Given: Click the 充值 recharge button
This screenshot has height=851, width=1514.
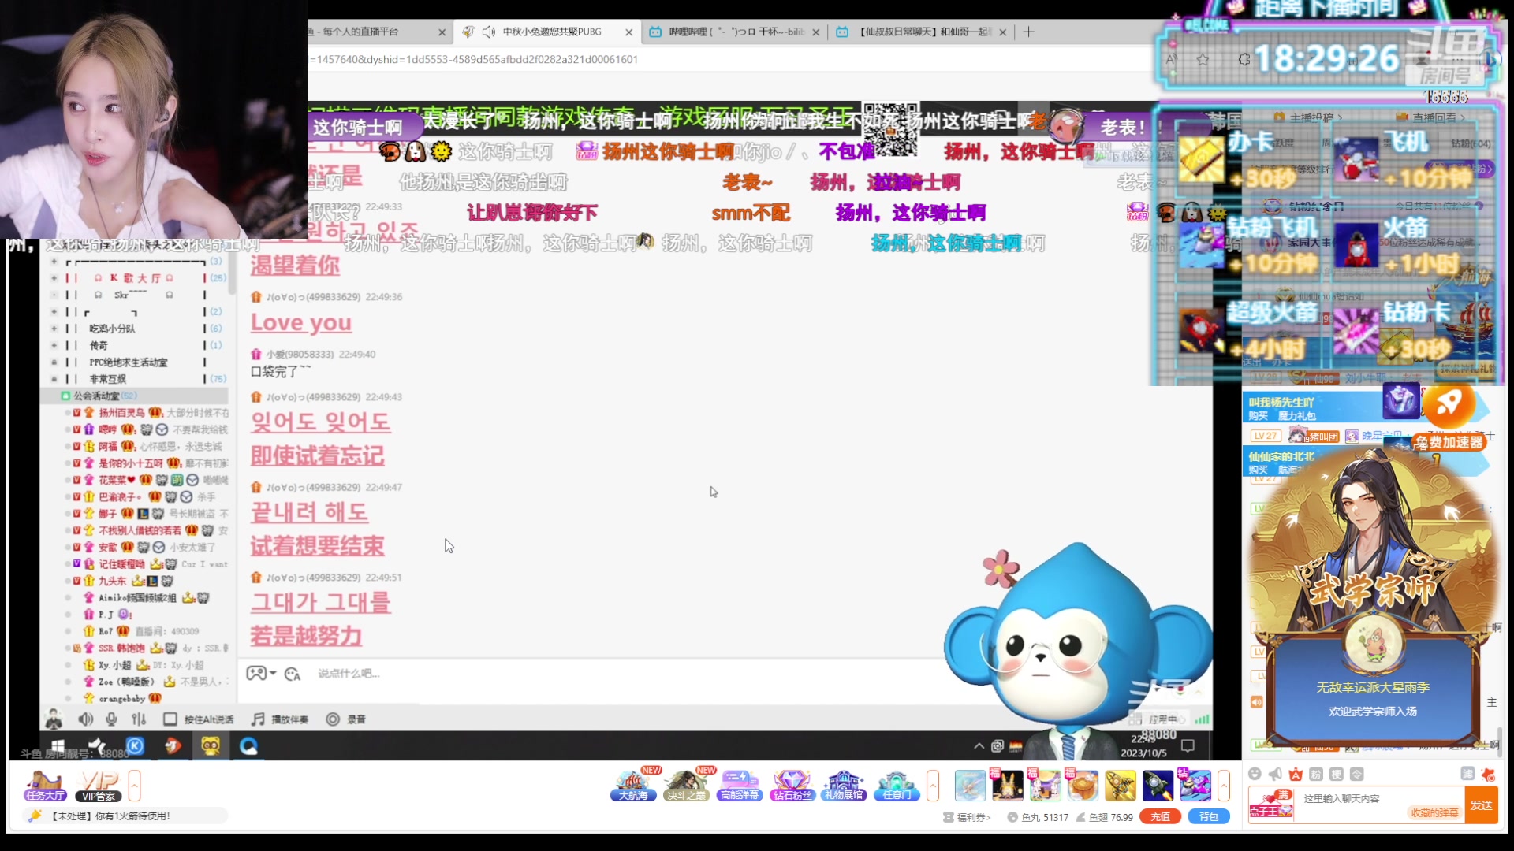Looking at the screenshot, I should point(1160,817).
